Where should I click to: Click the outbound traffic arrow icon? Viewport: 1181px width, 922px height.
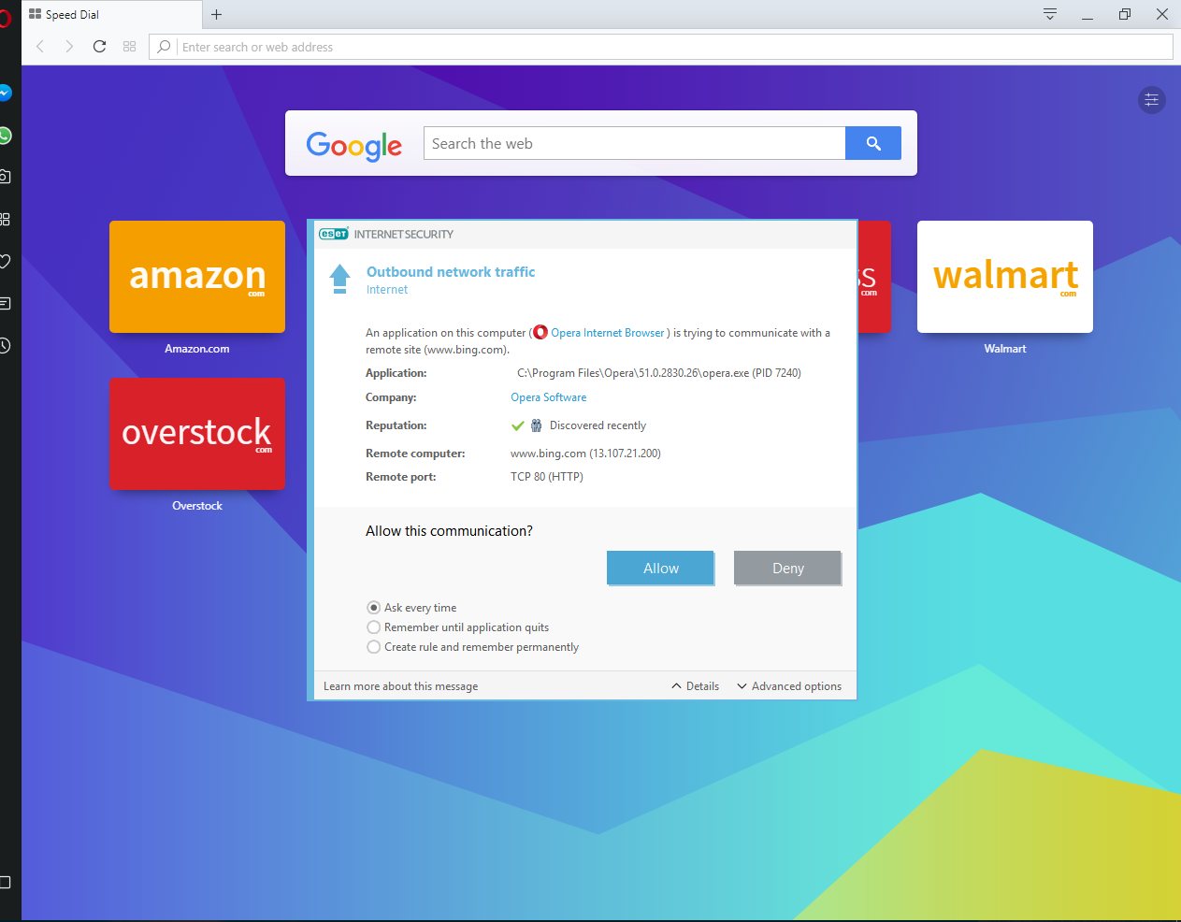click(340, 279)
